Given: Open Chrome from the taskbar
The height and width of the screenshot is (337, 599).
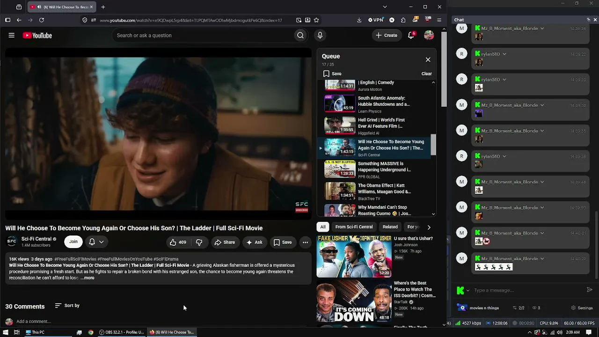Looking at the screenshot, I should click(91, 332).
